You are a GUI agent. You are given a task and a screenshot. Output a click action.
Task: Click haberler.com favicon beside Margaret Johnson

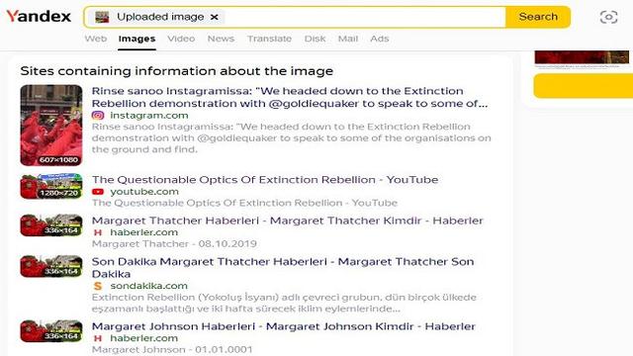(98, 338)
